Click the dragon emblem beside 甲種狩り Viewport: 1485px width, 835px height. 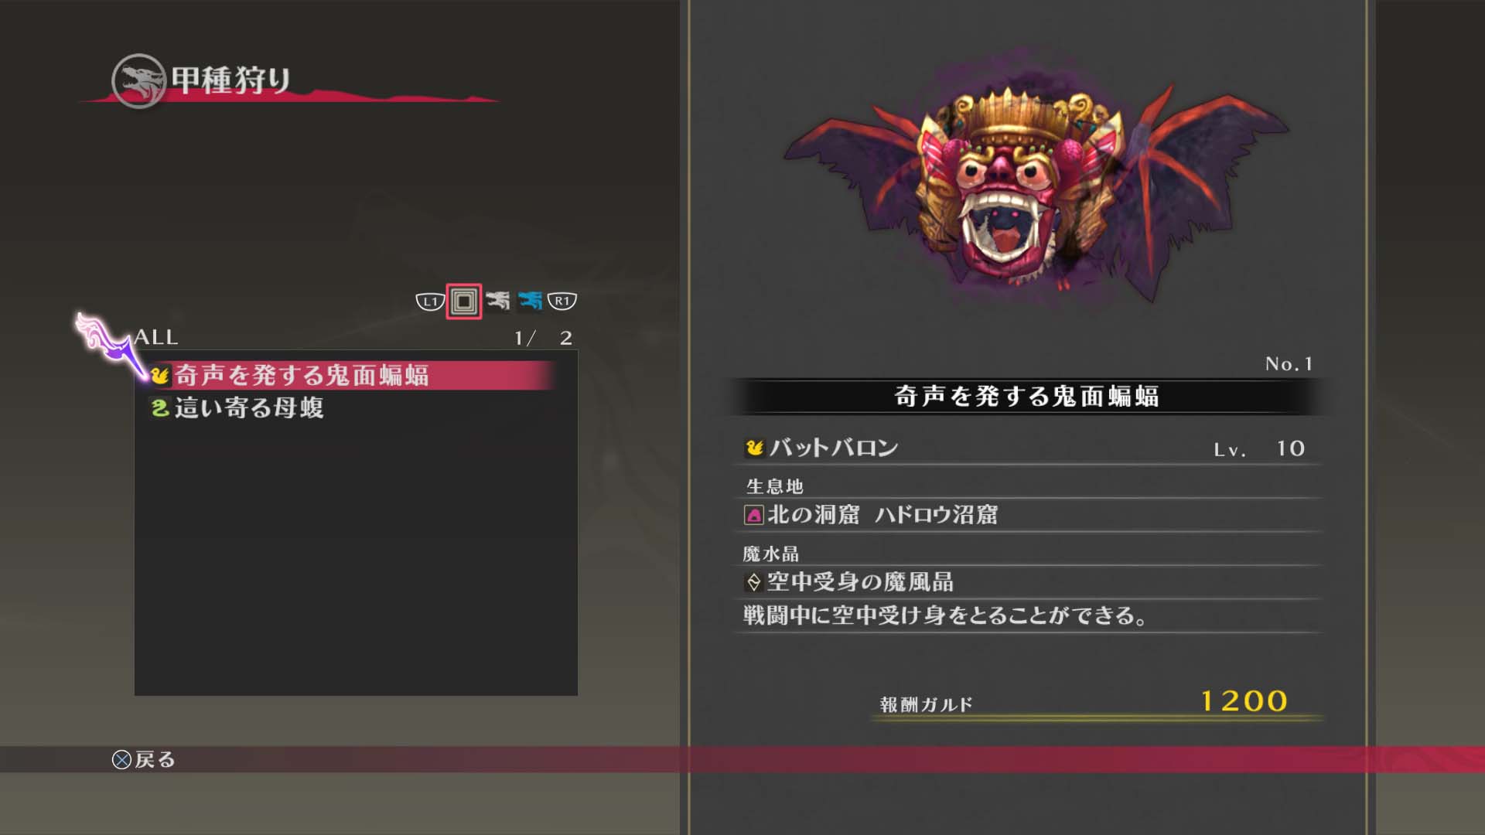click(139, 80)
